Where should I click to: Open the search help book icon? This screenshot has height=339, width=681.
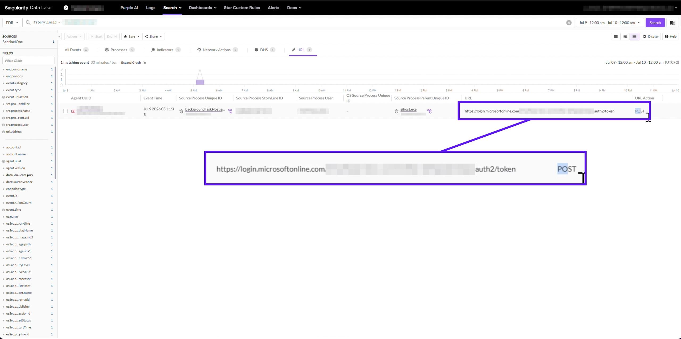point(672,23)
